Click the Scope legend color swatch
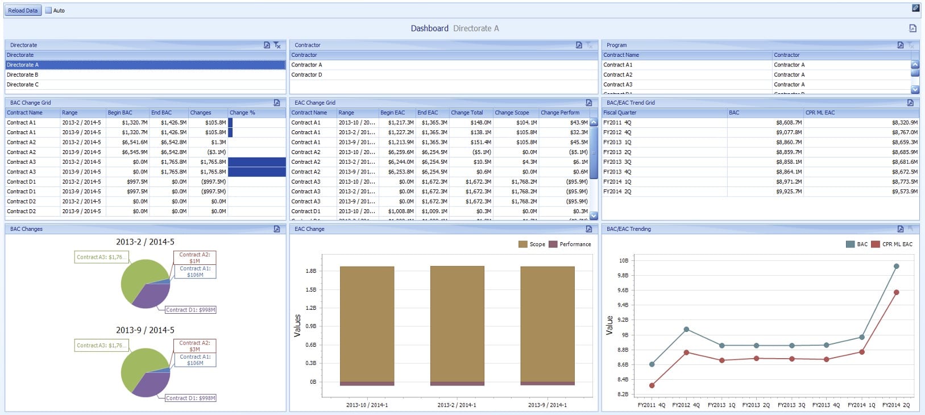This screenshot has height=415, width=925. click(x=522, y=244)
